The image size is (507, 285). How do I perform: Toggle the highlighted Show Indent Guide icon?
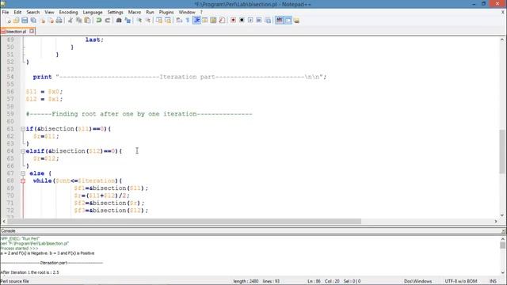click(x=196, y=21)
